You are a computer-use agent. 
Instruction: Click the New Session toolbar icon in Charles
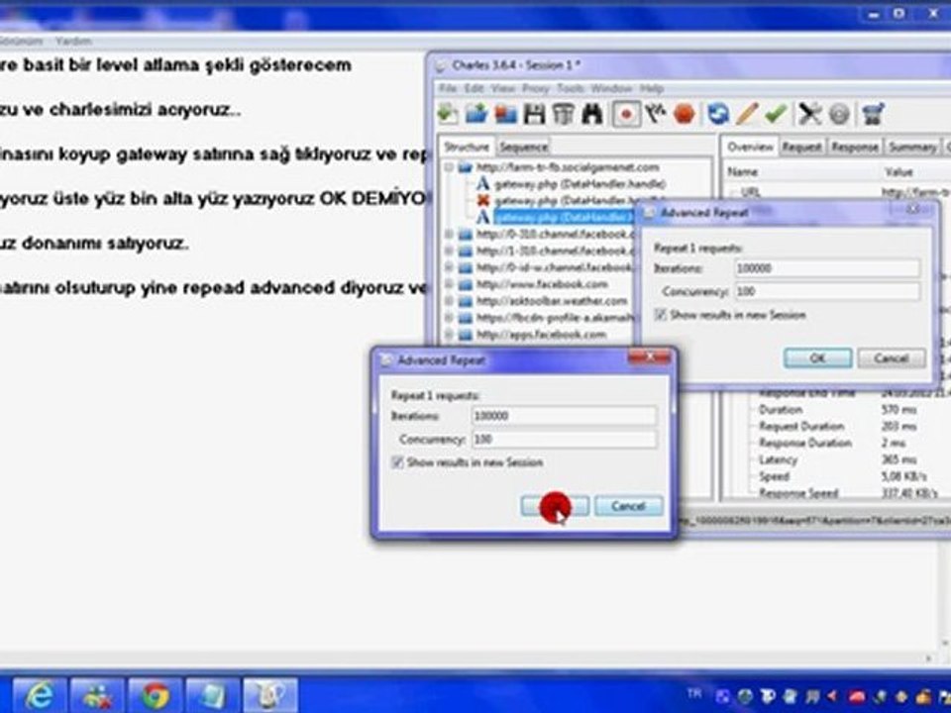point(448,113)
